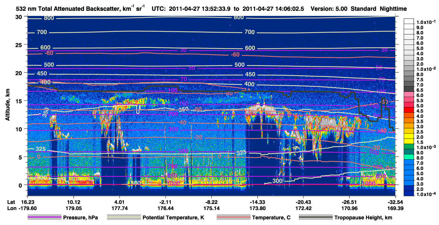Click the purple '200' pressure contour label
Image resolution: width=439 pixels, height=225 pixels.
pyautogui.click(x=173, y=114)
